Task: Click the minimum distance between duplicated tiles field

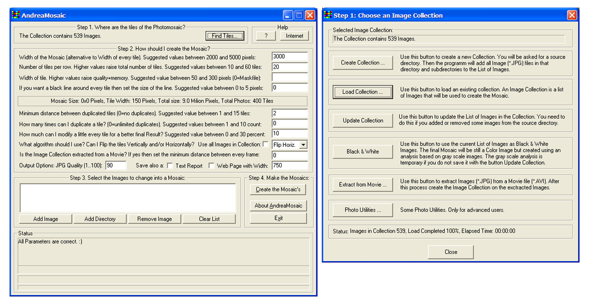Action: (x=289, y=113)
